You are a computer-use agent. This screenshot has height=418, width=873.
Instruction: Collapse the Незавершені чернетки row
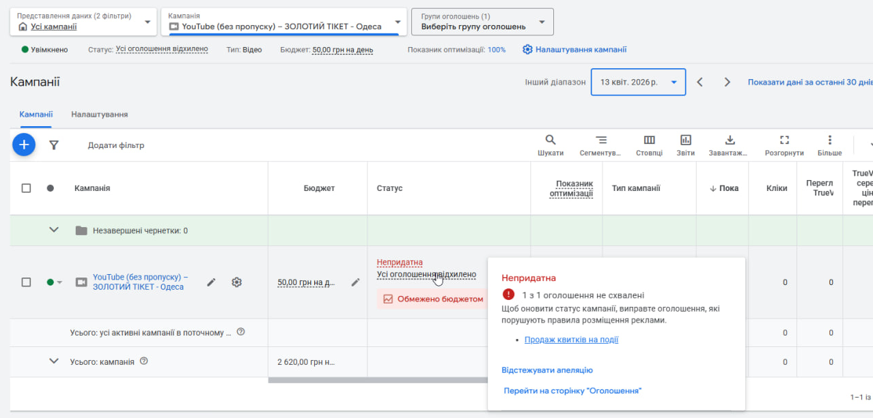click(x=54, y=230)
